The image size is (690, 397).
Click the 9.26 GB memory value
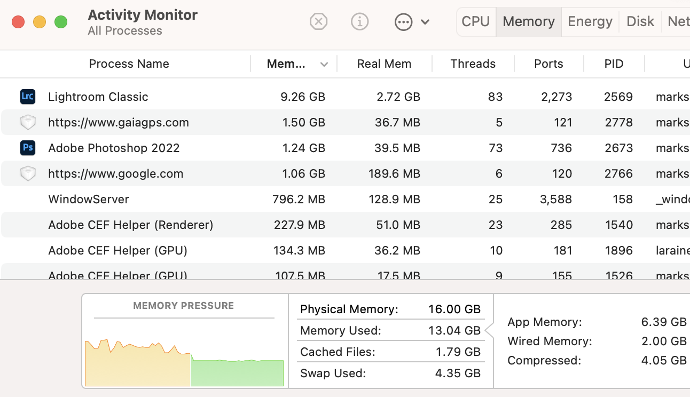pyautogui.click(x=303, y=97)
